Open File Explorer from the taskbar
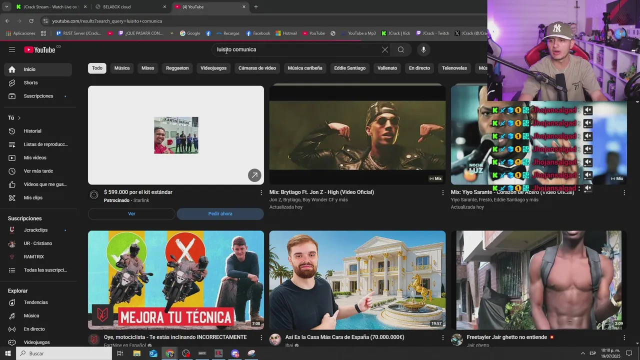This screenshot has width=640, height=360. [136, 353]
